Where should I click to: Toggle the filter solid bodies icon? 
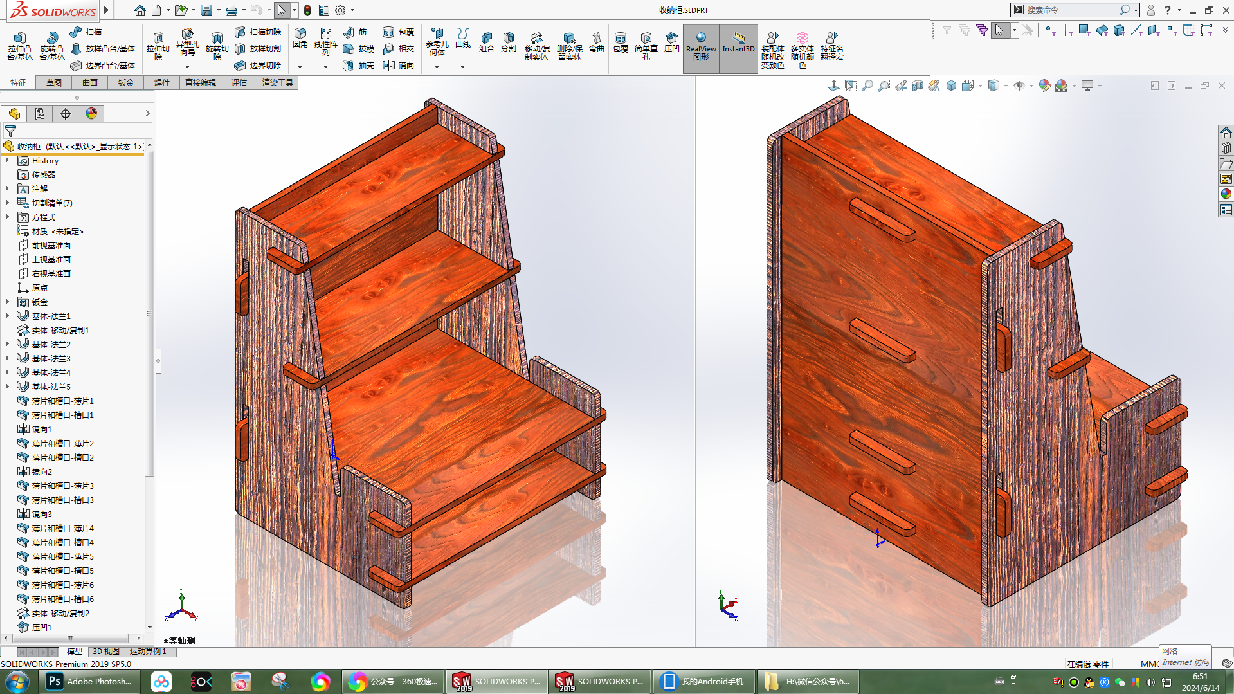click(1120, 30)
